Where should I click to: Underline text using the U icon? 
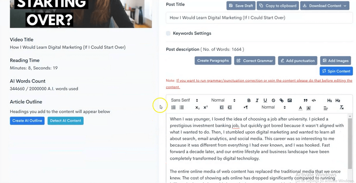[x=265, y=100]
